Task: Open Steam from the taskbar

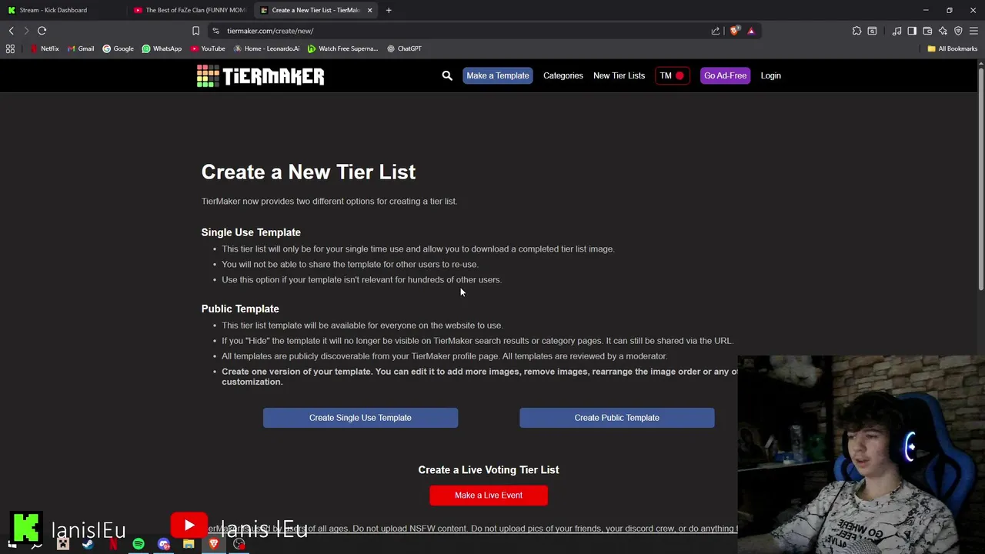Action: (x=88, y=544)
